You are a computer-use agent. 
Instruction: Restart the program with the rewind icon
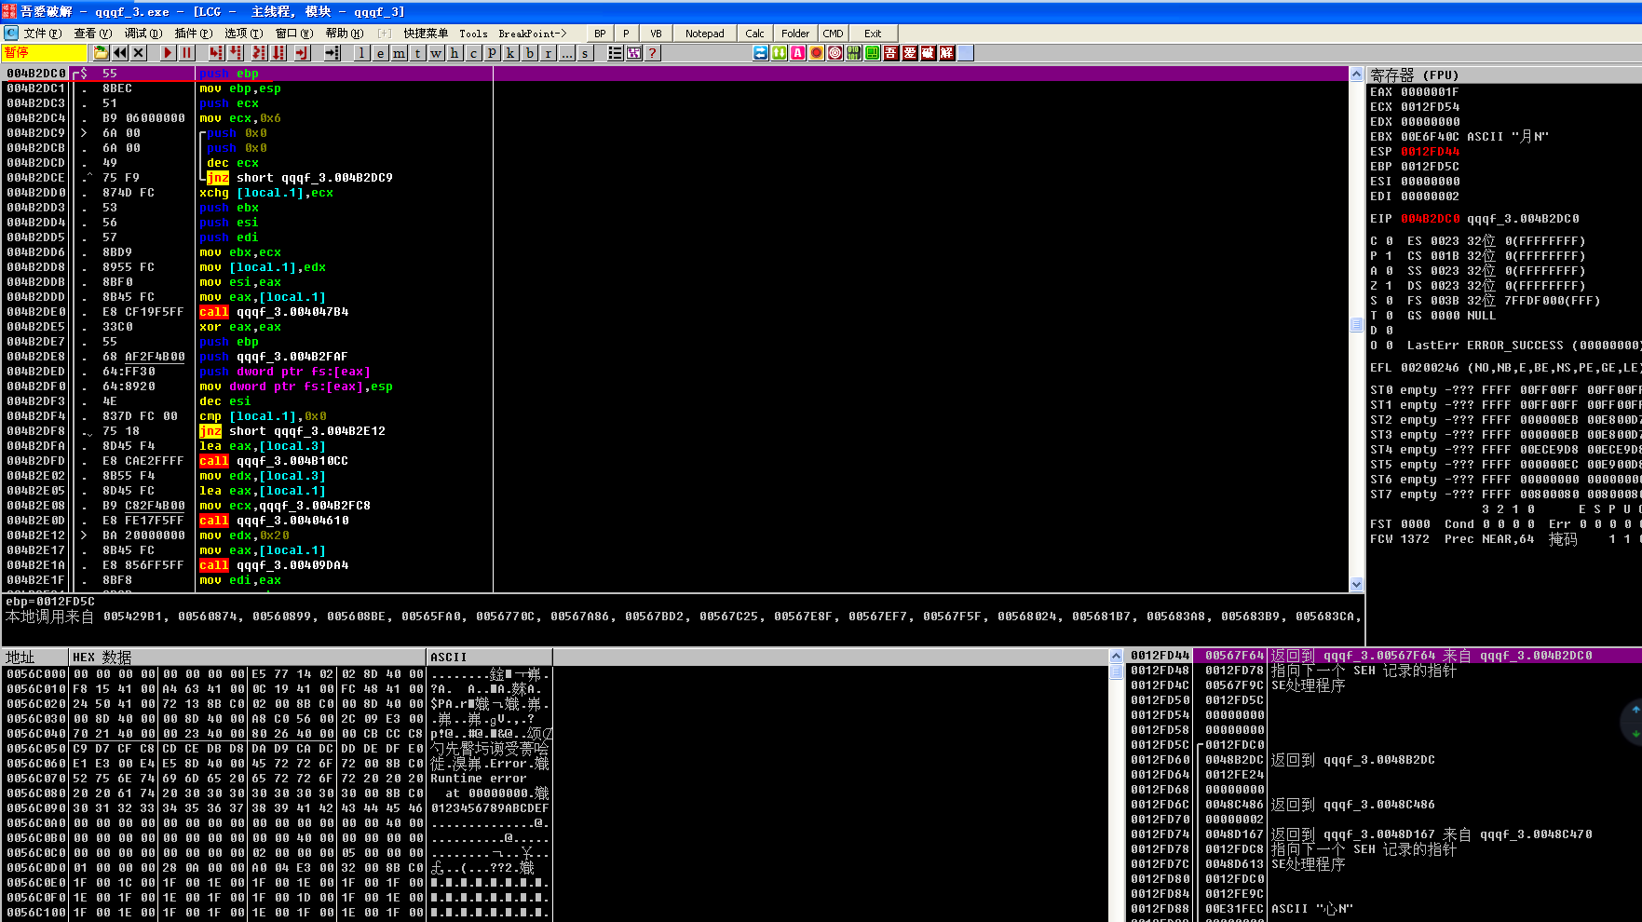tap(120, 53)
